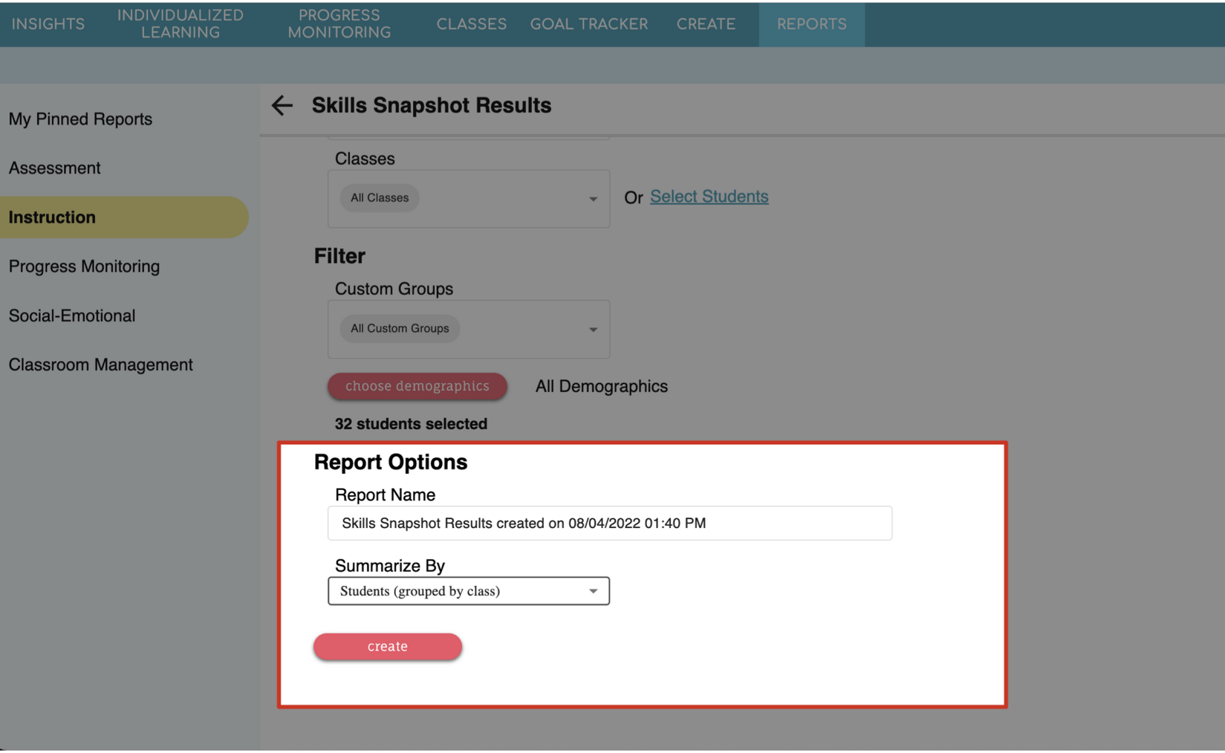The height and width of the screenshot is (753, 1225).
Task: Open the Classes dropdown showing All Classes
Action: click(468, 198)
